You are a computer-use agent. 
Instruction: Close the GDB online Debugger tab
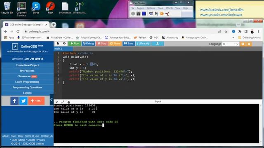point(46,25)
